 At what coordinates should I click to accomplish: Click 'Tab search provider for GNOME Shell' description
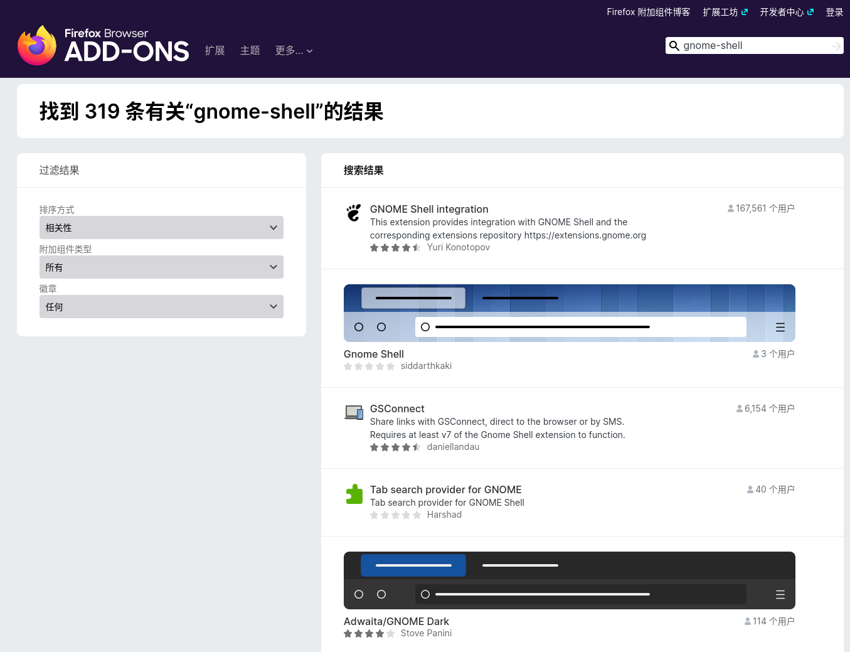pyautogui.click(x=447, y=503)
